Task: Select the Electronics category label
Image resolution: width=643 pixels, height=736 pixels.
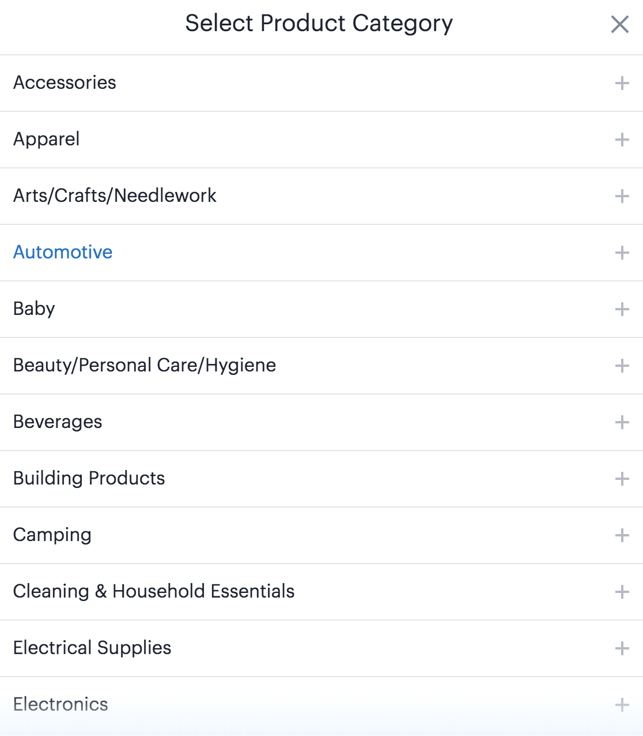Action: [60, 705]
